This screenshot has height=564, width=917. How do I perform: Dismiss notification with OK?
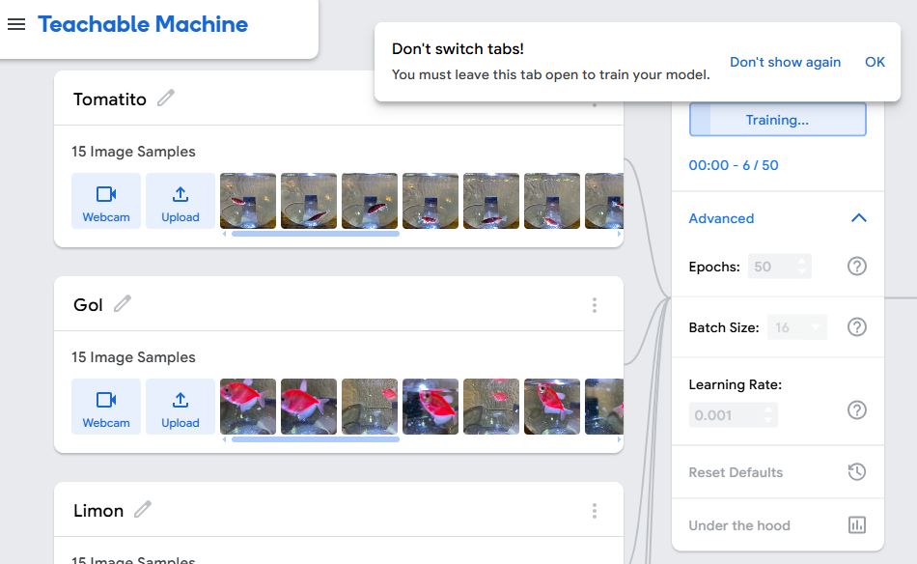[875, 62]
